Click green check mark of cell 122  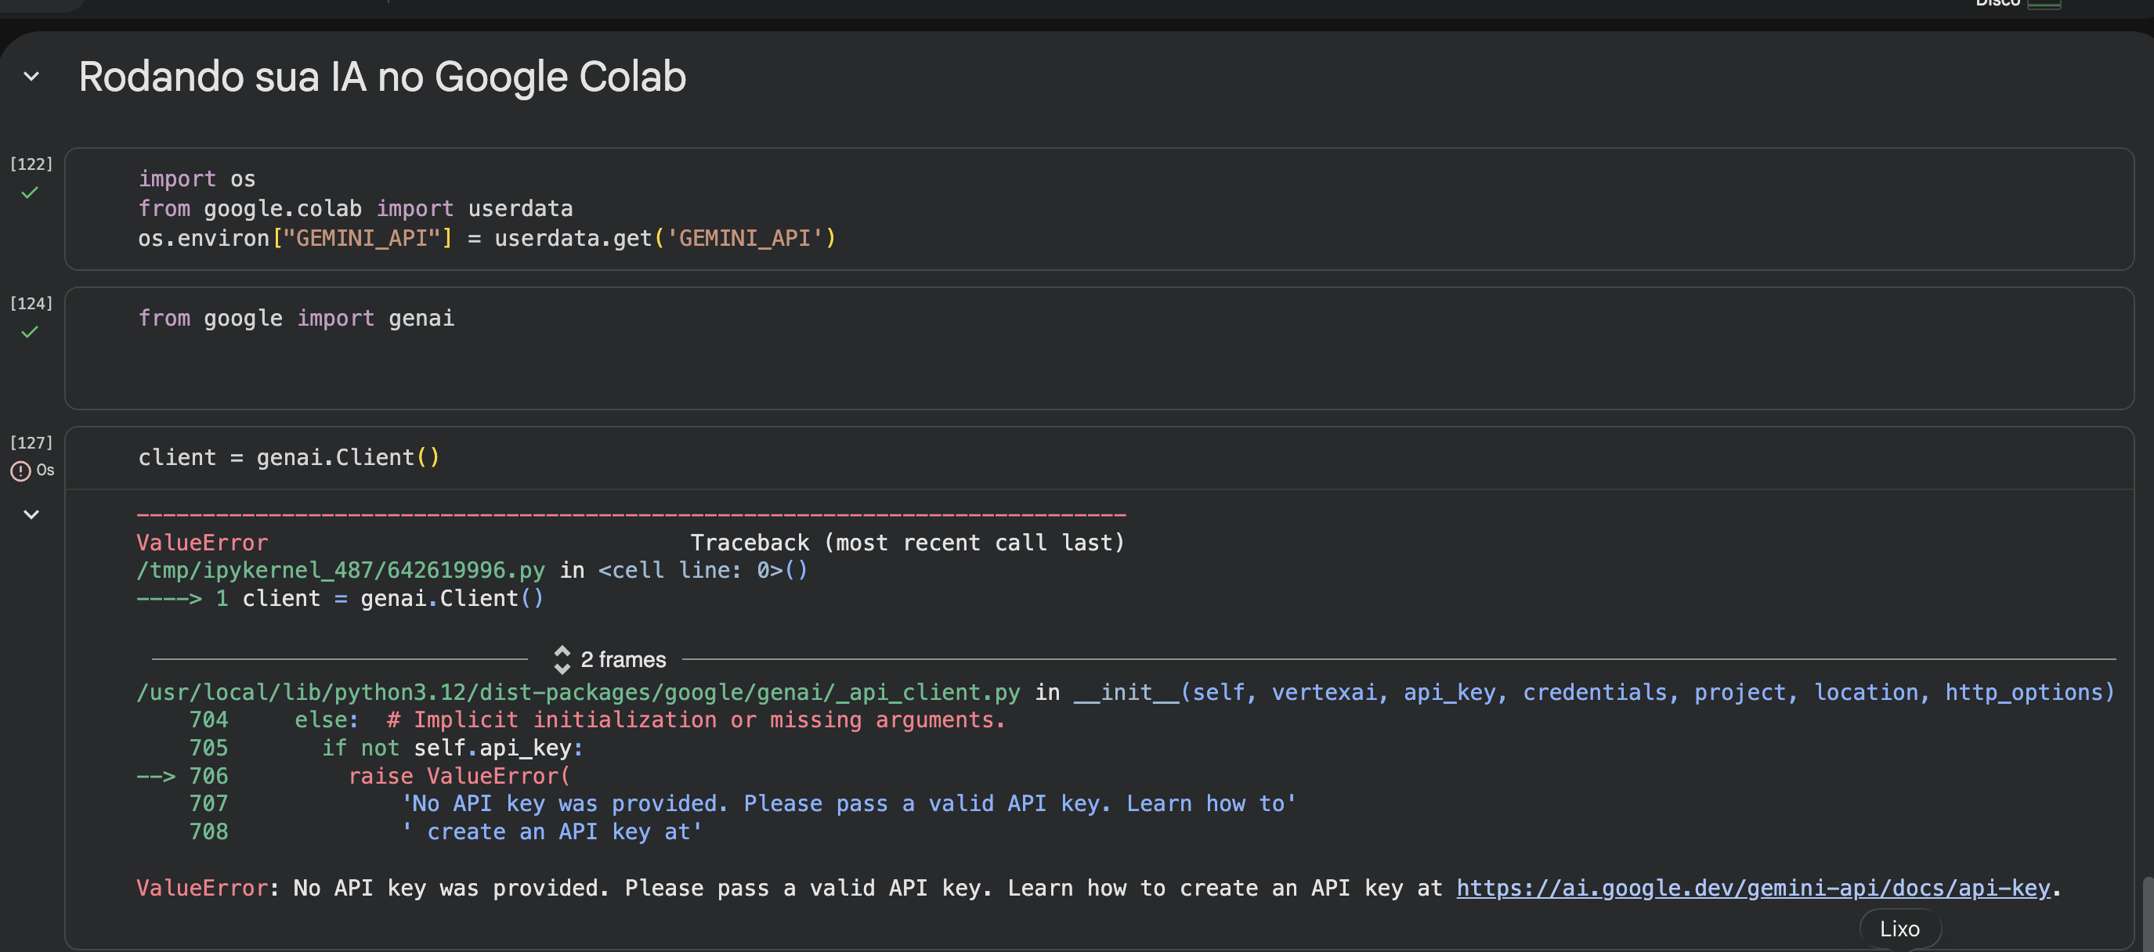point(30,193)
